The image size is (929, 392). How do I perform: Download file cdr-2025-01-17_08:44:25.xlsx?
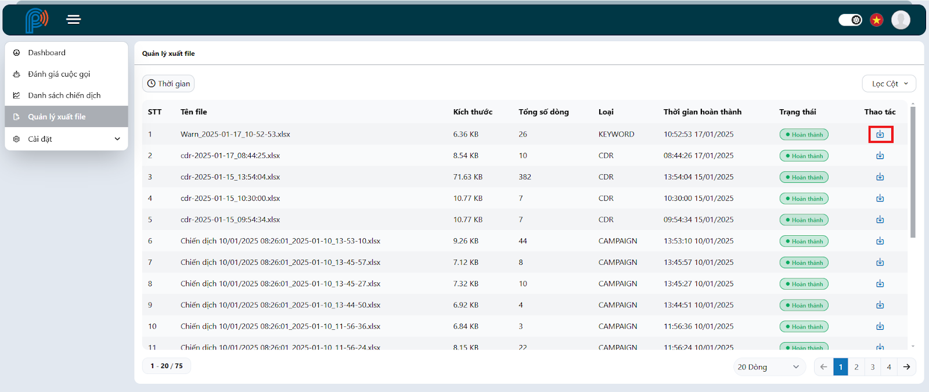tap(880, 156)
